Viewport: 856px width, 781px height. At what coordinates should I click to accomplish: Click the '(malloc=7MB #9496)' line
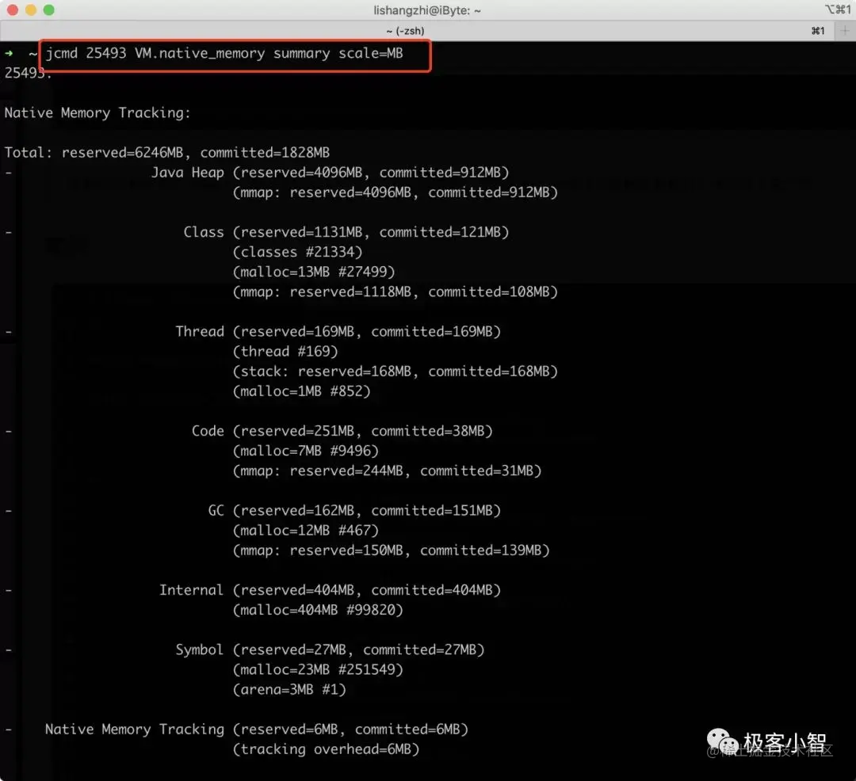click(x=306, y=451)
